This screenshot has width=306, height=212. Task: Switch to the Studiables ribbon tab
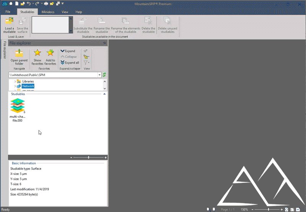tap(27, 12)
